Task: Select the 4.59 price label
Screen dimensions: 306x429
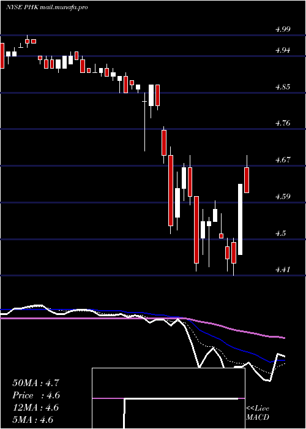Action: (283, 197)
